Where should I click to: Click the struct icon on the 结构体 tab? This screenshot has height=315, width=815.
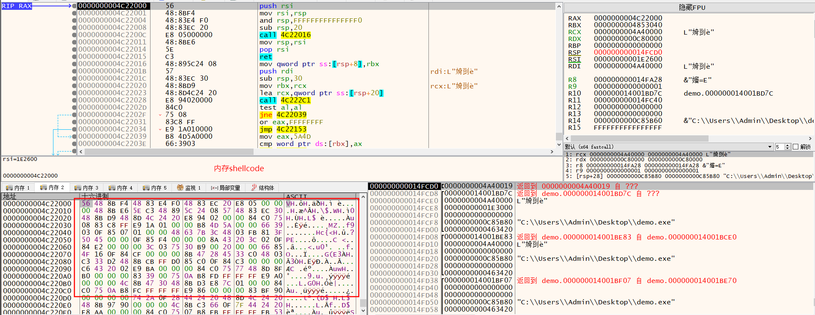254,188
